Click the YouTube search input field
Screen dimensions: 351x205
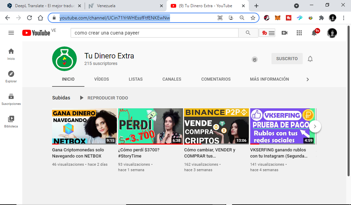pos(155,33)
